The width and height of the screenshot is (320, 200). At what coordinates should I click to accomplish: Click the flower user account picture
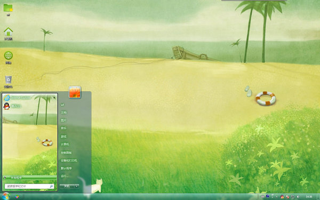(x=75, y=92)
